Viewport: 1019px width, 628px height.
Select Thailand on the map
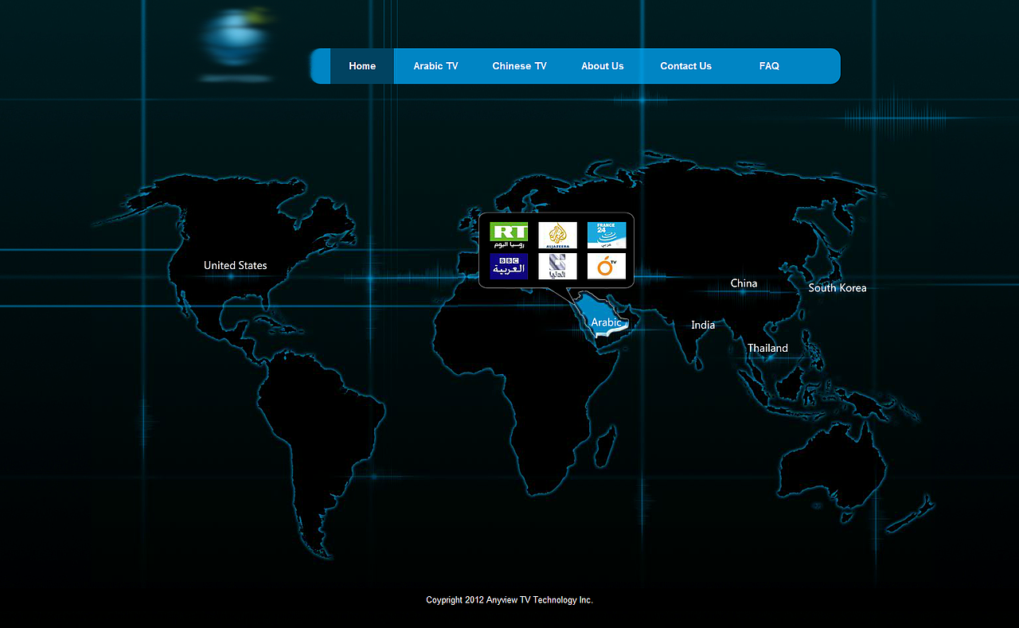click(x=767, y=348)
